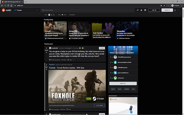Click the Steam store link under Foxhole

pyautogui.click(x=62, y=106)
